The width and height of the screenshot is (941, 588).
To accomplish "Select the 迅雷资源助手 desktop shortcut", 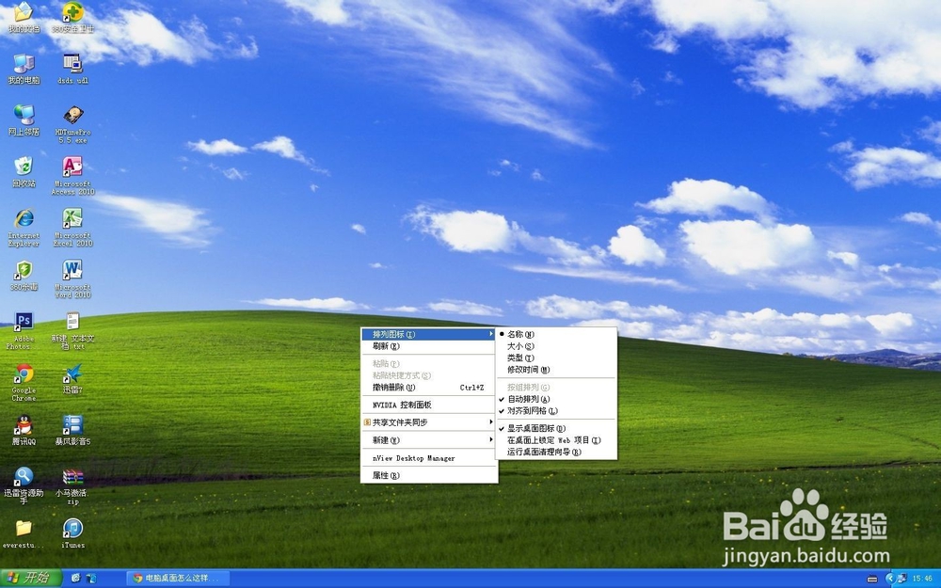I will 24,486.
